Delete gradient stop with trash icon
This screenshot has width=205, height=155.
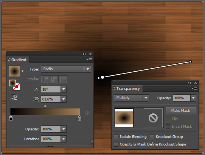(87, 112)
